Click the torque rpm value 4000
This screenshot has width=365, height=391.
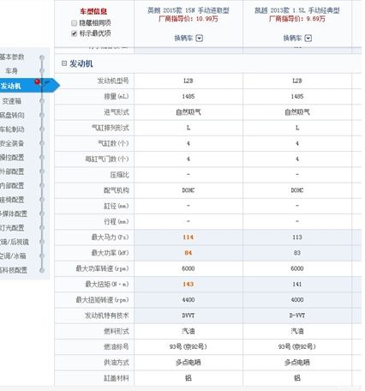tap(297, 300)
